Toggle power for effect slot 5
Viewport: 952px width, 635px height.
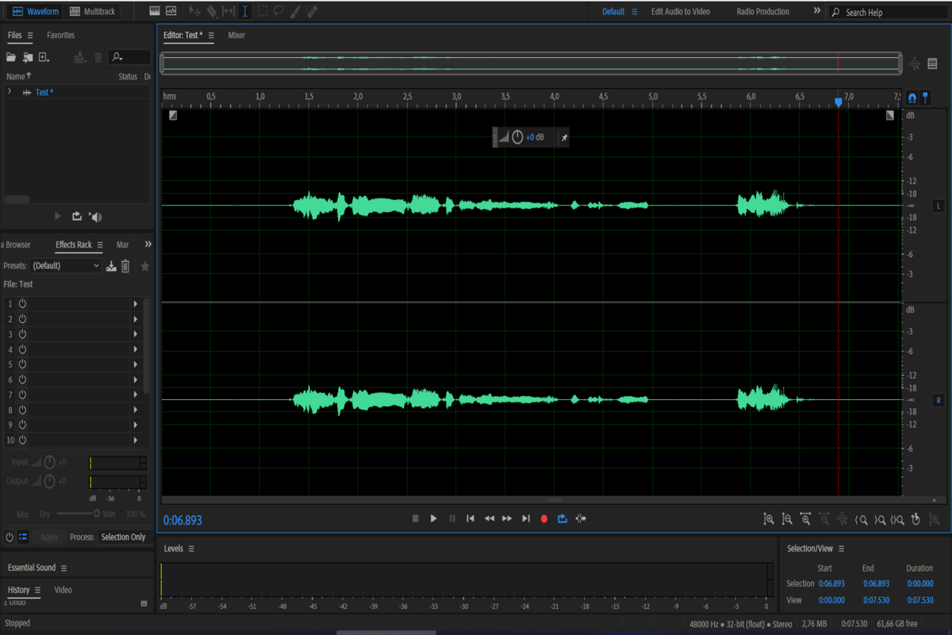pos(22,364)
